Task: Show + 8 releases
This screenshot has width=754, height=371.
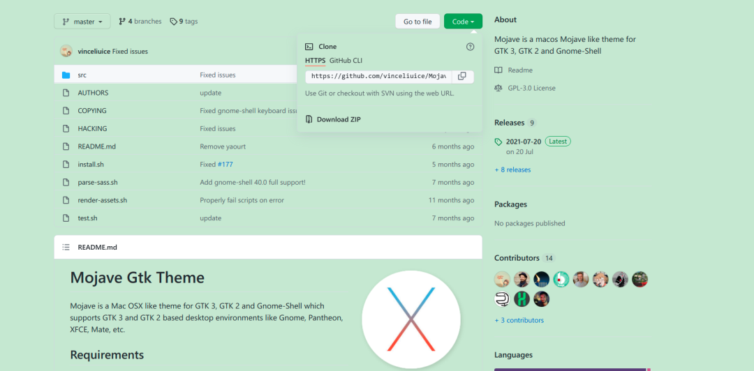Action: click(512, 169)
